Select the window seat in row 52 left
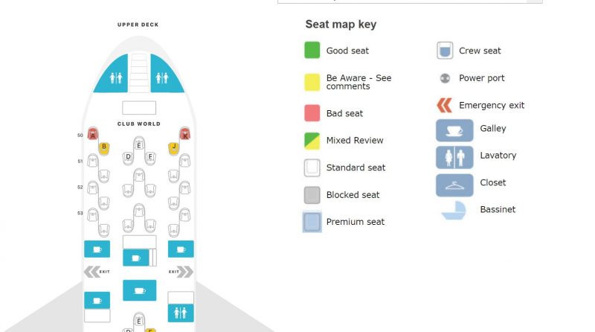Image resolution: width=595 pixels, height=332 pixels. 92,188
